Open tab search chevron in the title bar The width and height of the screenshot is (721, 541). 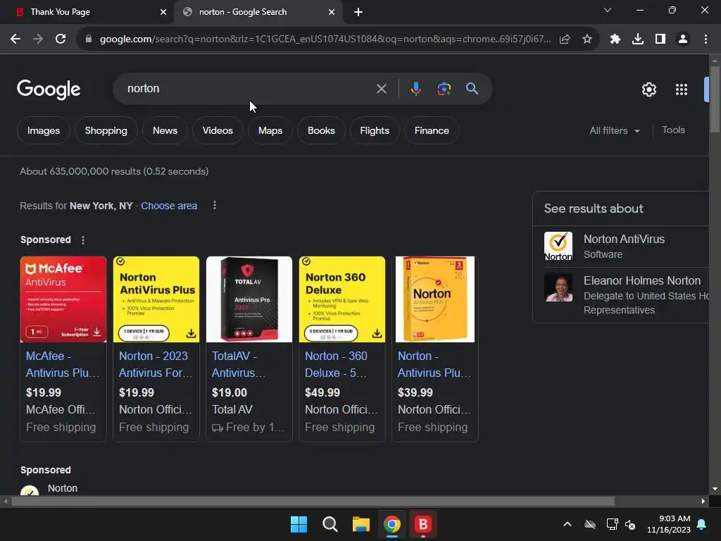click(608, 10)
